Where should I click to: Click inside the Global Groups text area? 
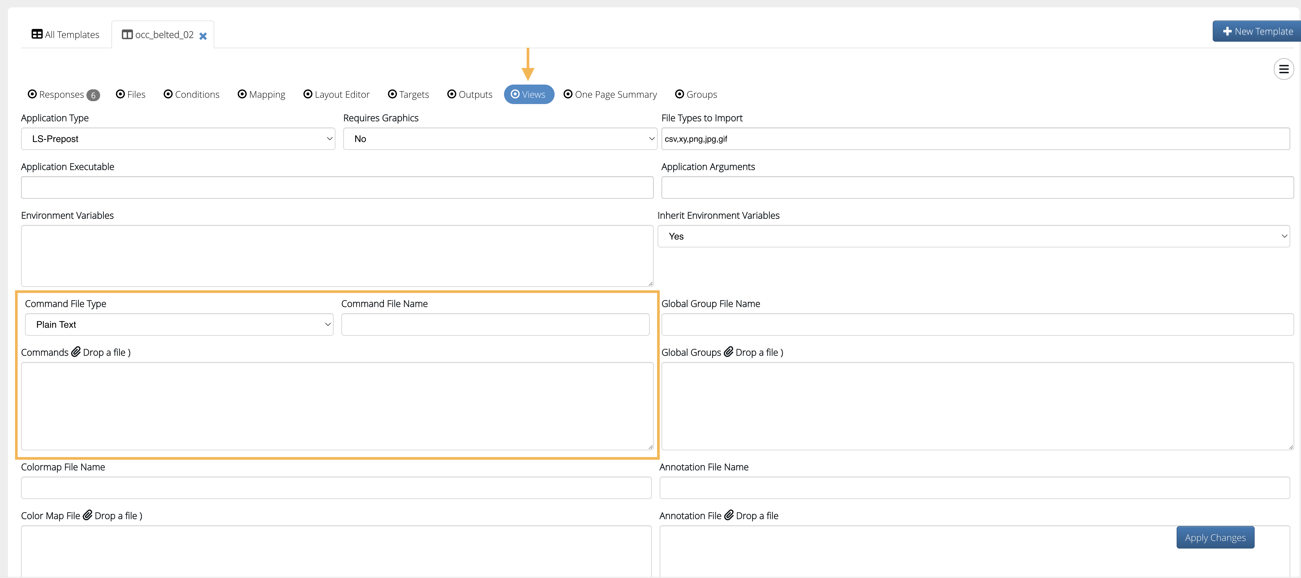coord(977,406)
